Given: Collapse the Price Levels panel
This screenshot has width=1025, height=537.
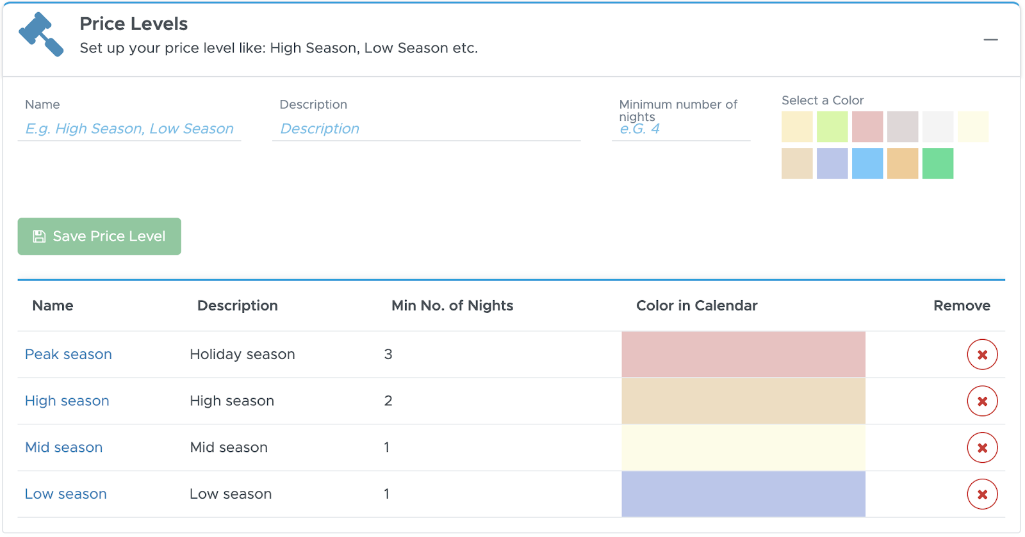Looking at the screenshot, I should point(990,40).
